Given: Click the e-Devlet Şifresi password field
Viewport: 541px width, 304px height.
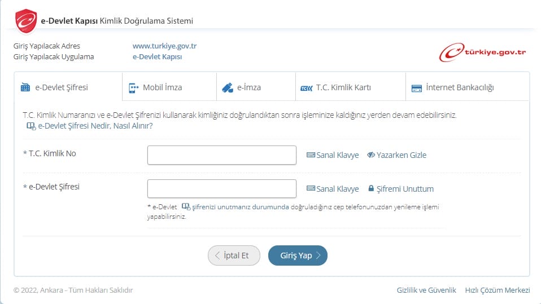Looking at the screenshot, I should coord(221,189).
